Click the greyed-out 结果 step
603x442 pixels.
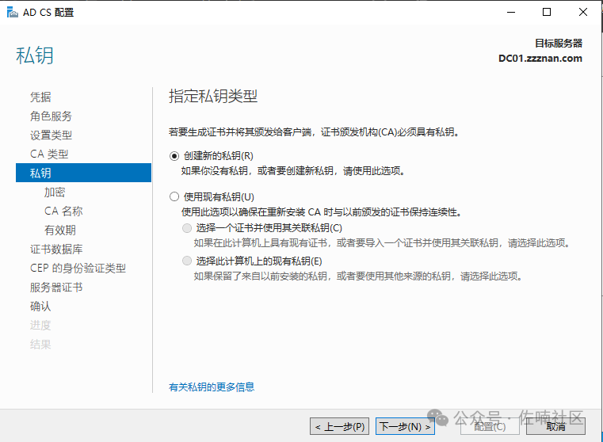[x=40, y=345]
